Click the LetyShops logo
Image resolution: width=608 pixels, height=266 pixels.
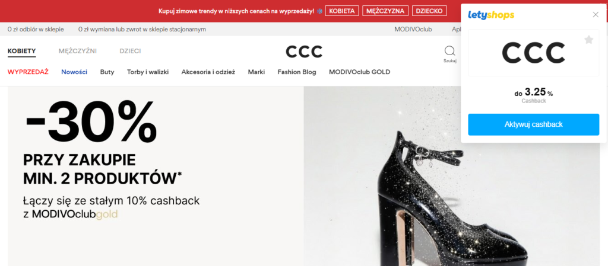tap(491, 15)
